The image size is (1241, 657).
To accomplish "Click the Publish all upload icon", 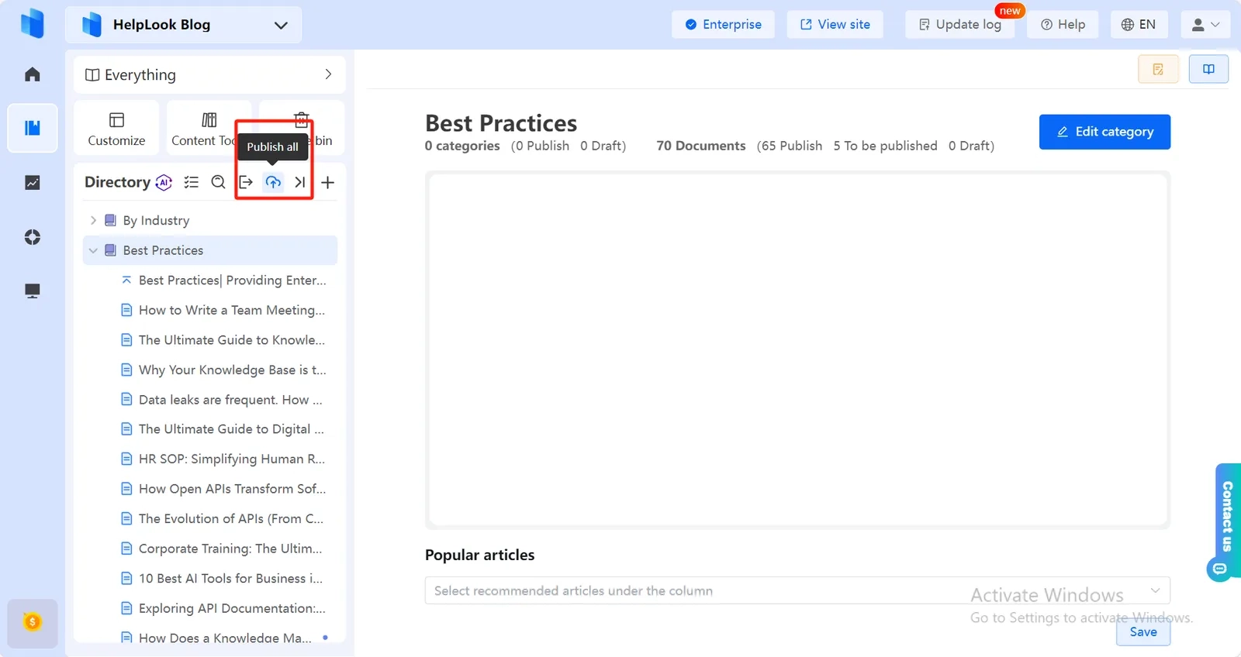I will tap(273, 182).
